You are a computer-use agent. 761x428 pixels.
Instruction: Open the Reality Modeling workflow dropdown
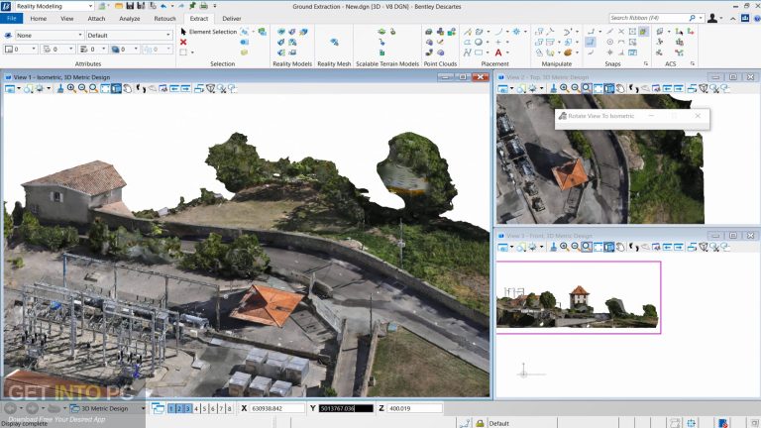pos(54,6)
